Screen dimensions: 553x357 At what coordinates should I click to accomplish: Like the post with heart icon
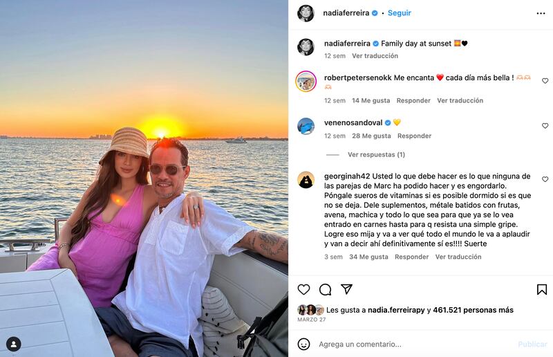(303, 290)
